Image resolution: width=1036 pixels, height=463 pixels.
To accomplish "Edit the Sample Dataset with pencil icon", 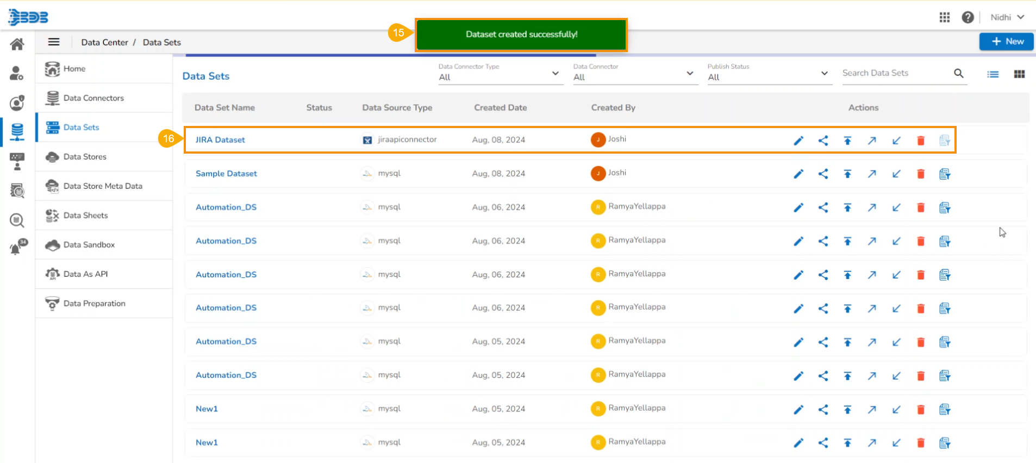I will point(798,174).
